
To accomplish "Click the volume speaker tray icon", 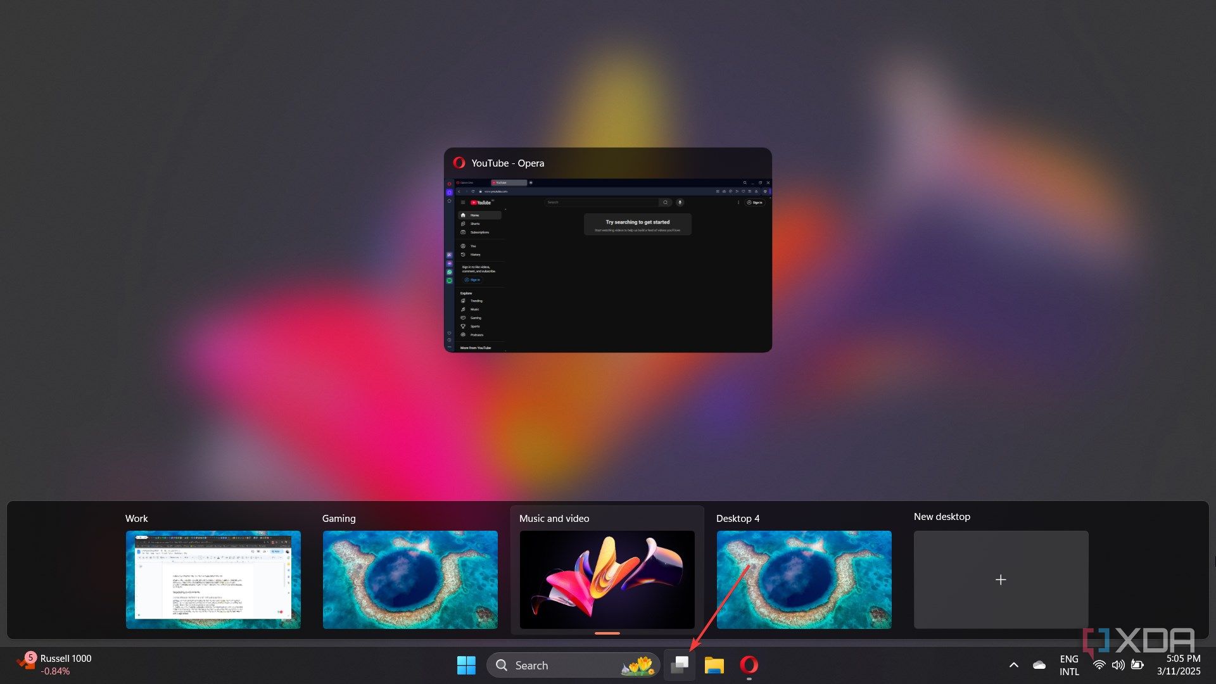I will coord(1118,665).
